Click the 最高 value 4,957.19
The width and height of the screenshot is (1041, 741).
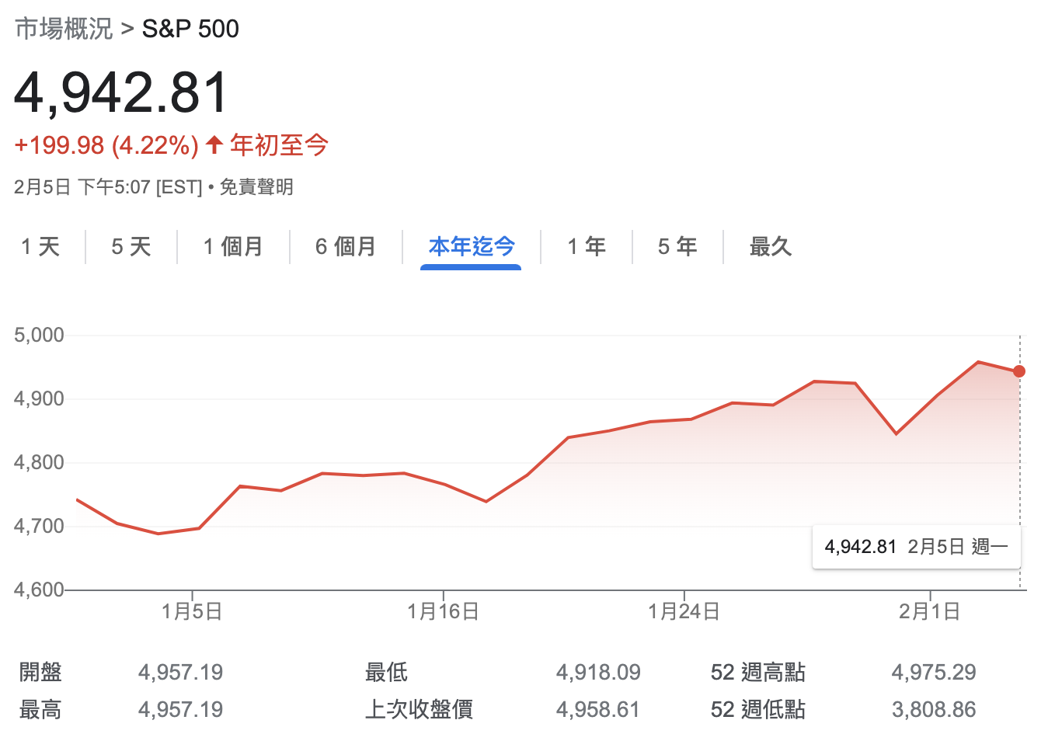[180, 709]
